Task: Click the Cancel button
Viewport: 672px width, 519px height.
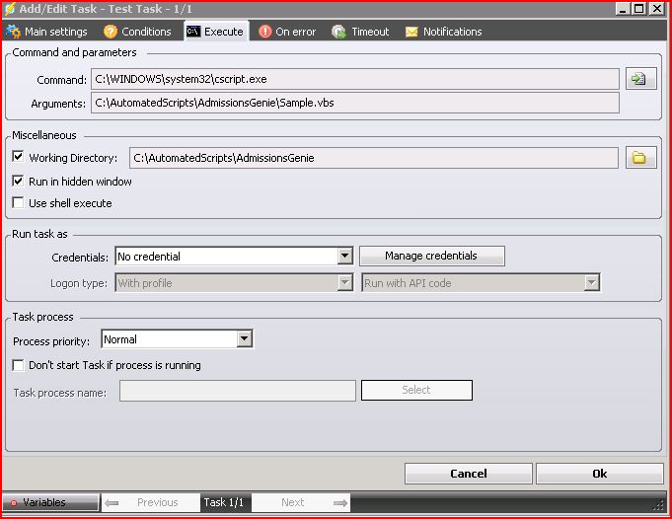Action: 468,474
